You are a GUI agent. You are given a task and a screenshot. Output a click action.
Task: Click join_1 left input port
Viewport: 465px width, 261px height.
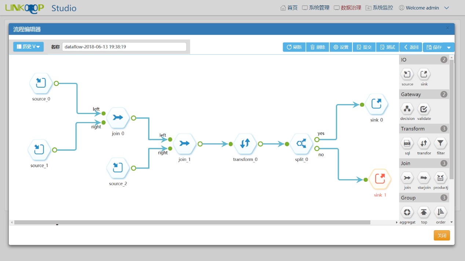coord(170,139)
